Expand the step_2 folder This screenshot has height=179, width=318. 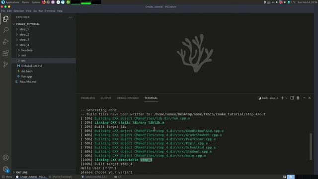[44, 34]
